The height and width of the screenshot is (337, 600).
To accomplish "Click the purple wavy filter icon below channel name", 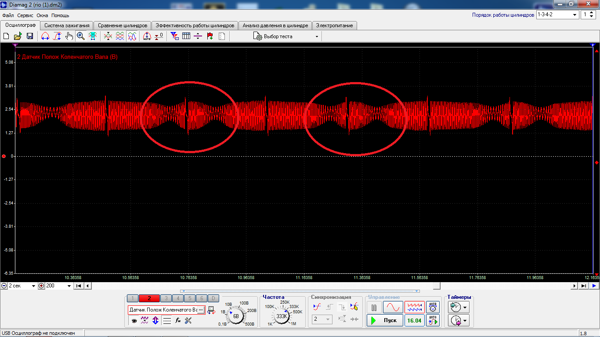I will point(145,321).
